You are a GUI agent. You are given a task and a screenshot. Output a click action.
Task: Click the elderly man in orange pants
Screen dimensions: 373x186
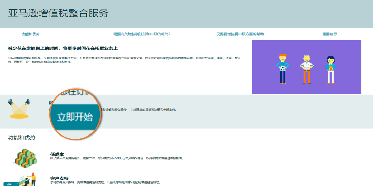[306, 69]
